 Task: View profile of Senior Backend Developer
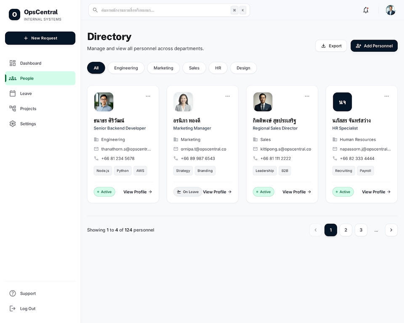click(x=138, y=192)
